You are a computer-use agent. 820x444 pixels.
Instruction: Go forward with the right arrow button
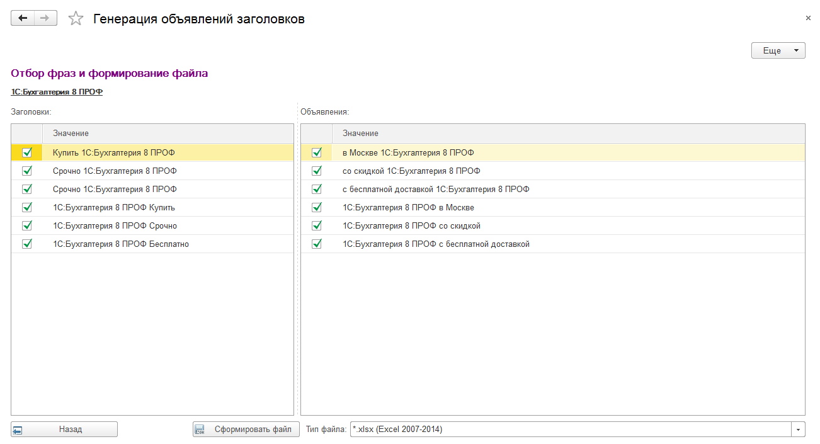(x=45, y=18)
